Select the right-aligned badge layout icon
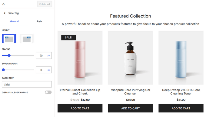 point(27,38)
